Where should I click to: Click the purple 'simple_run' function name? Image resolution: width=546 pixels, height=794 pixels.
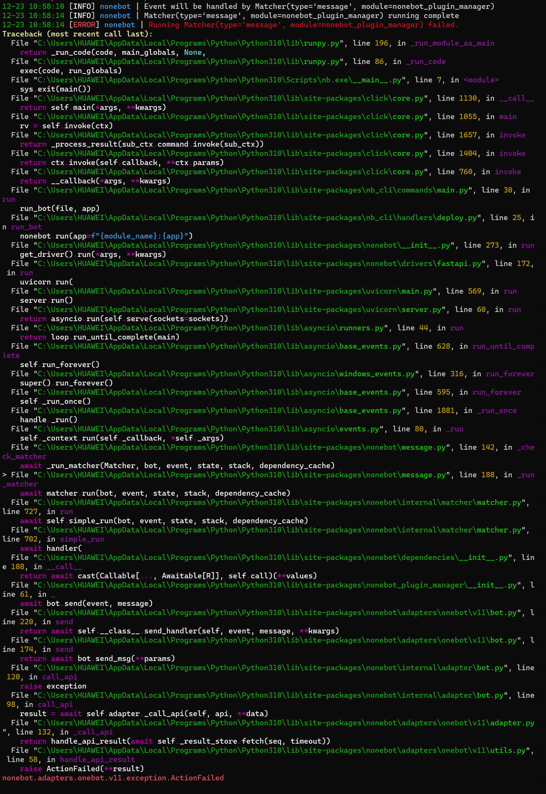(x=82, y=539)
